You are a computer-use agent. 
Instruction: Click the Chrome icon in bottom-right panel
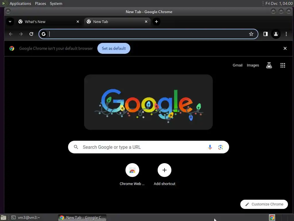272,218
